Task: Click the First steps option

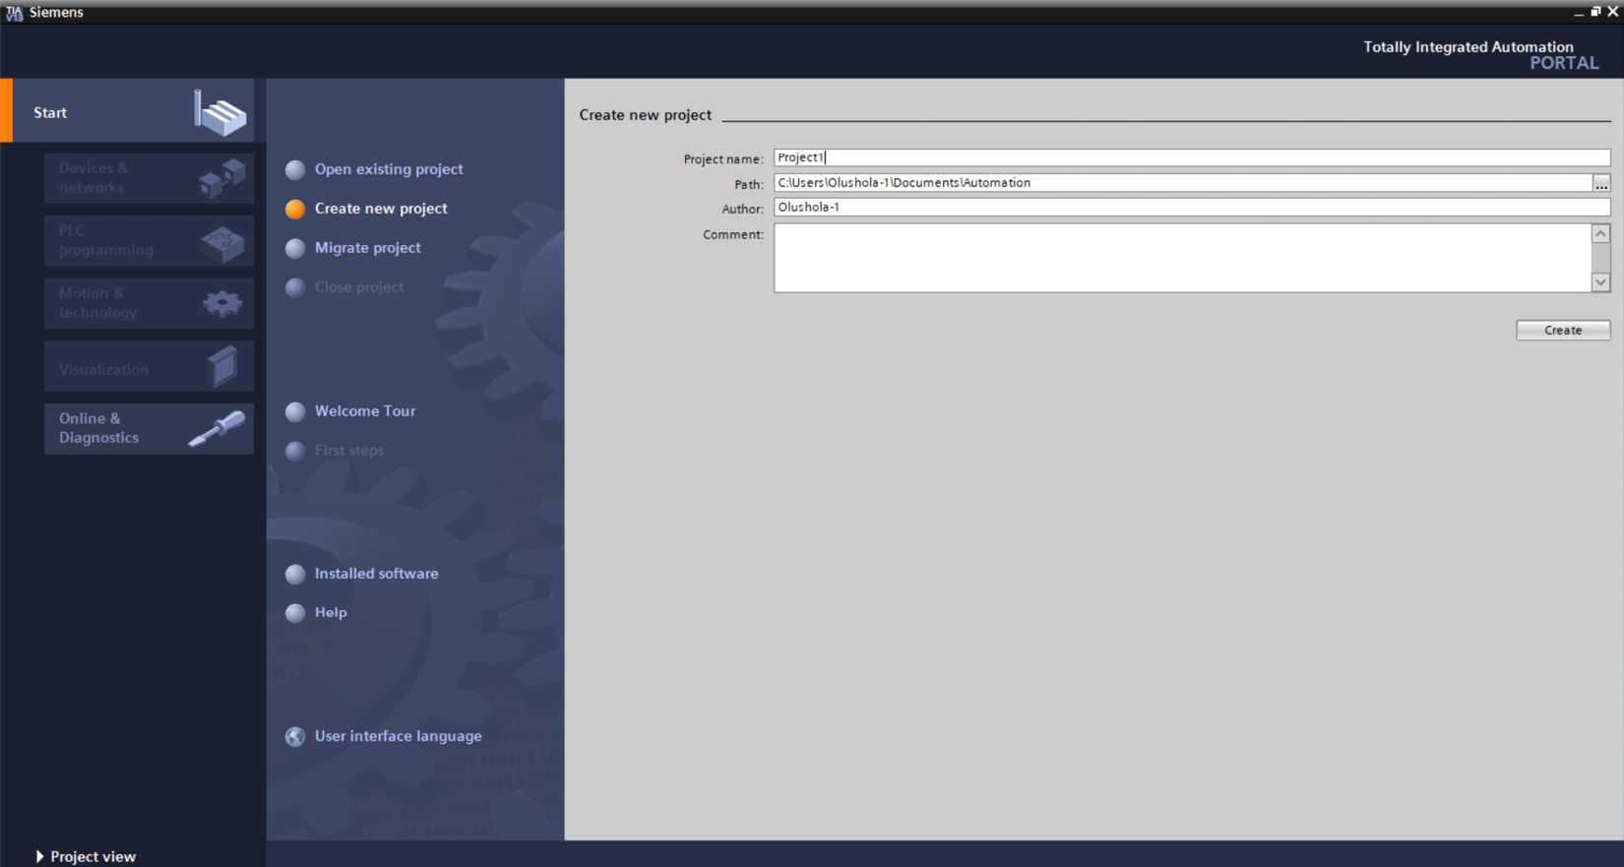Action: pyautogui.click(x=349, y=451)
